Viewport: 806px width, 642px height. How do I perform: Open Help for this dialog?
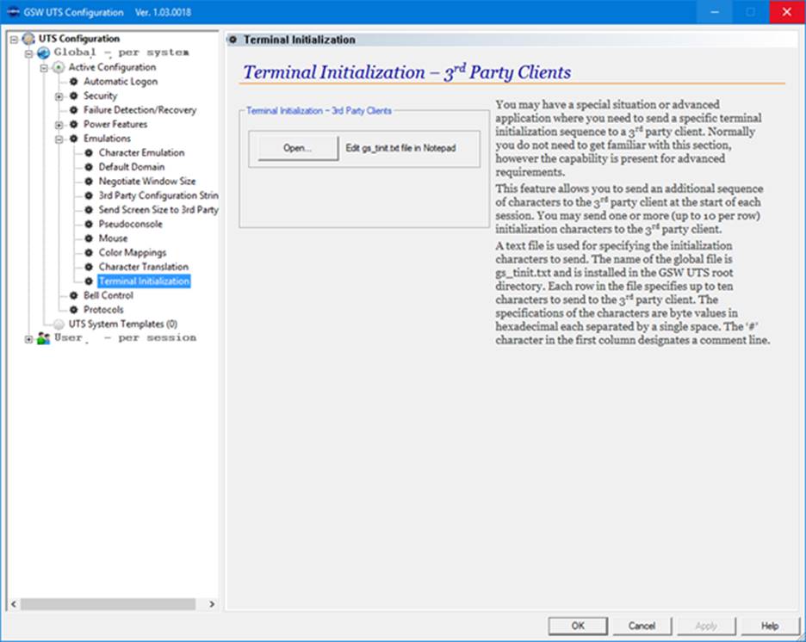click(770, 626)
